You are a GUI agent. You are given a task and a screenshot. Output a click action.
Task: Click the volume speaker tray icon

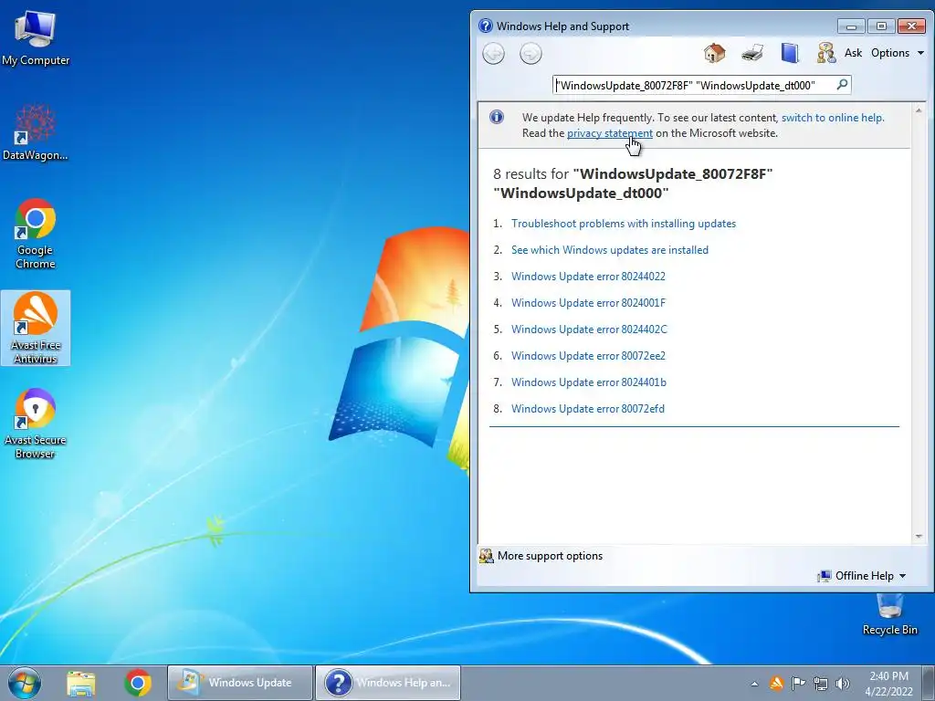click(x=843, y=683)
